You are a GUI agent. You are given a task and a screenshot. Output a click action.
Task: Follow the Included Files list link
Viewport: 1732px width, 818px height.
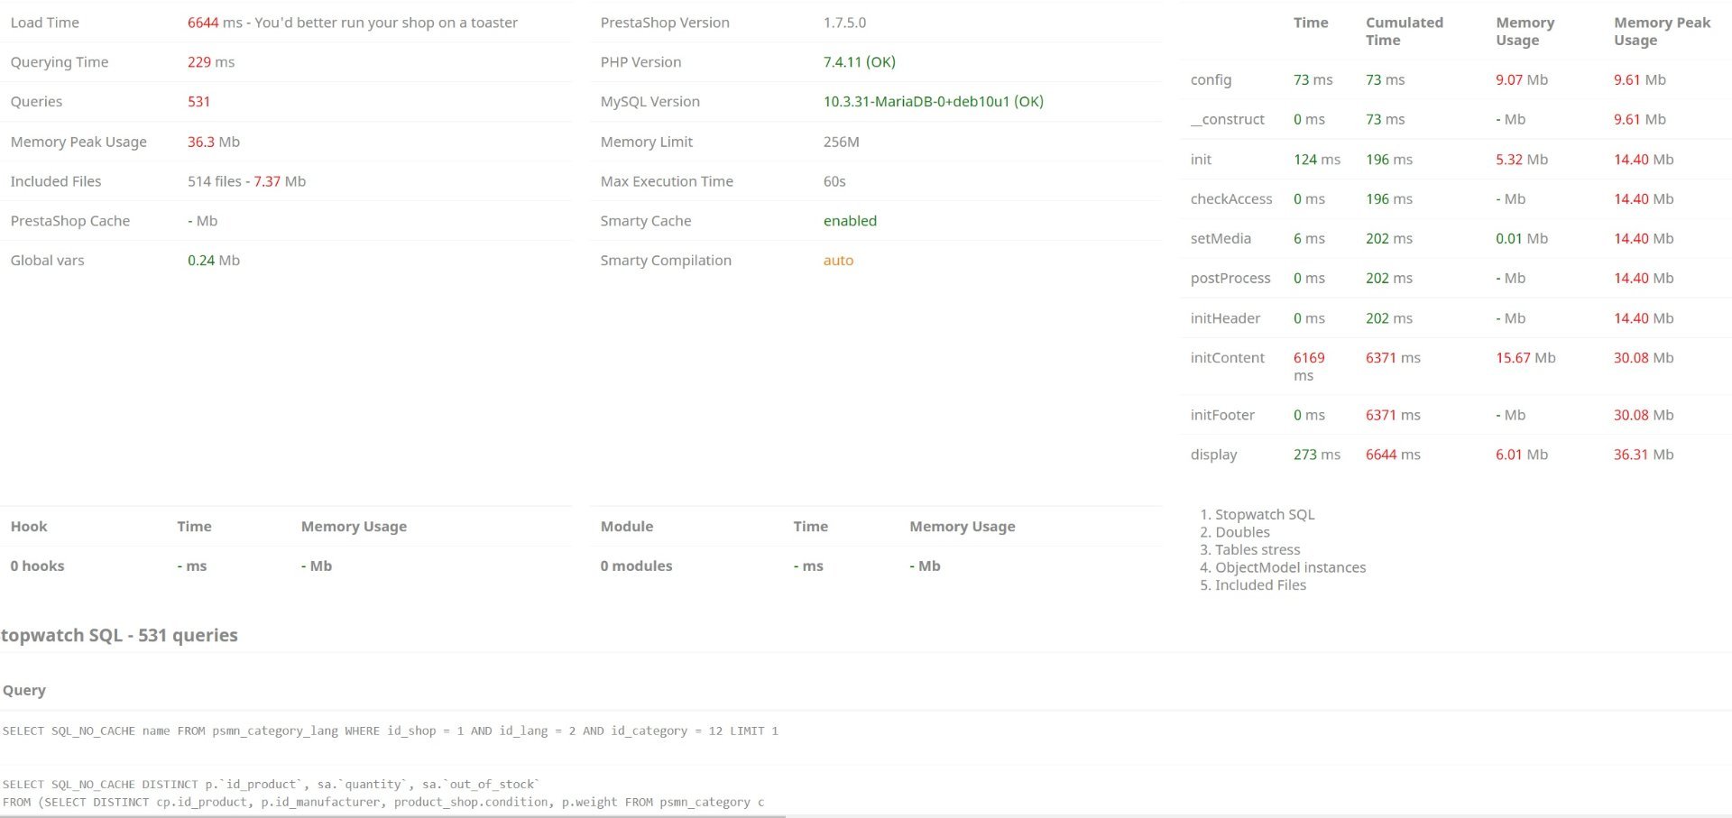[x=1260, y=584]
